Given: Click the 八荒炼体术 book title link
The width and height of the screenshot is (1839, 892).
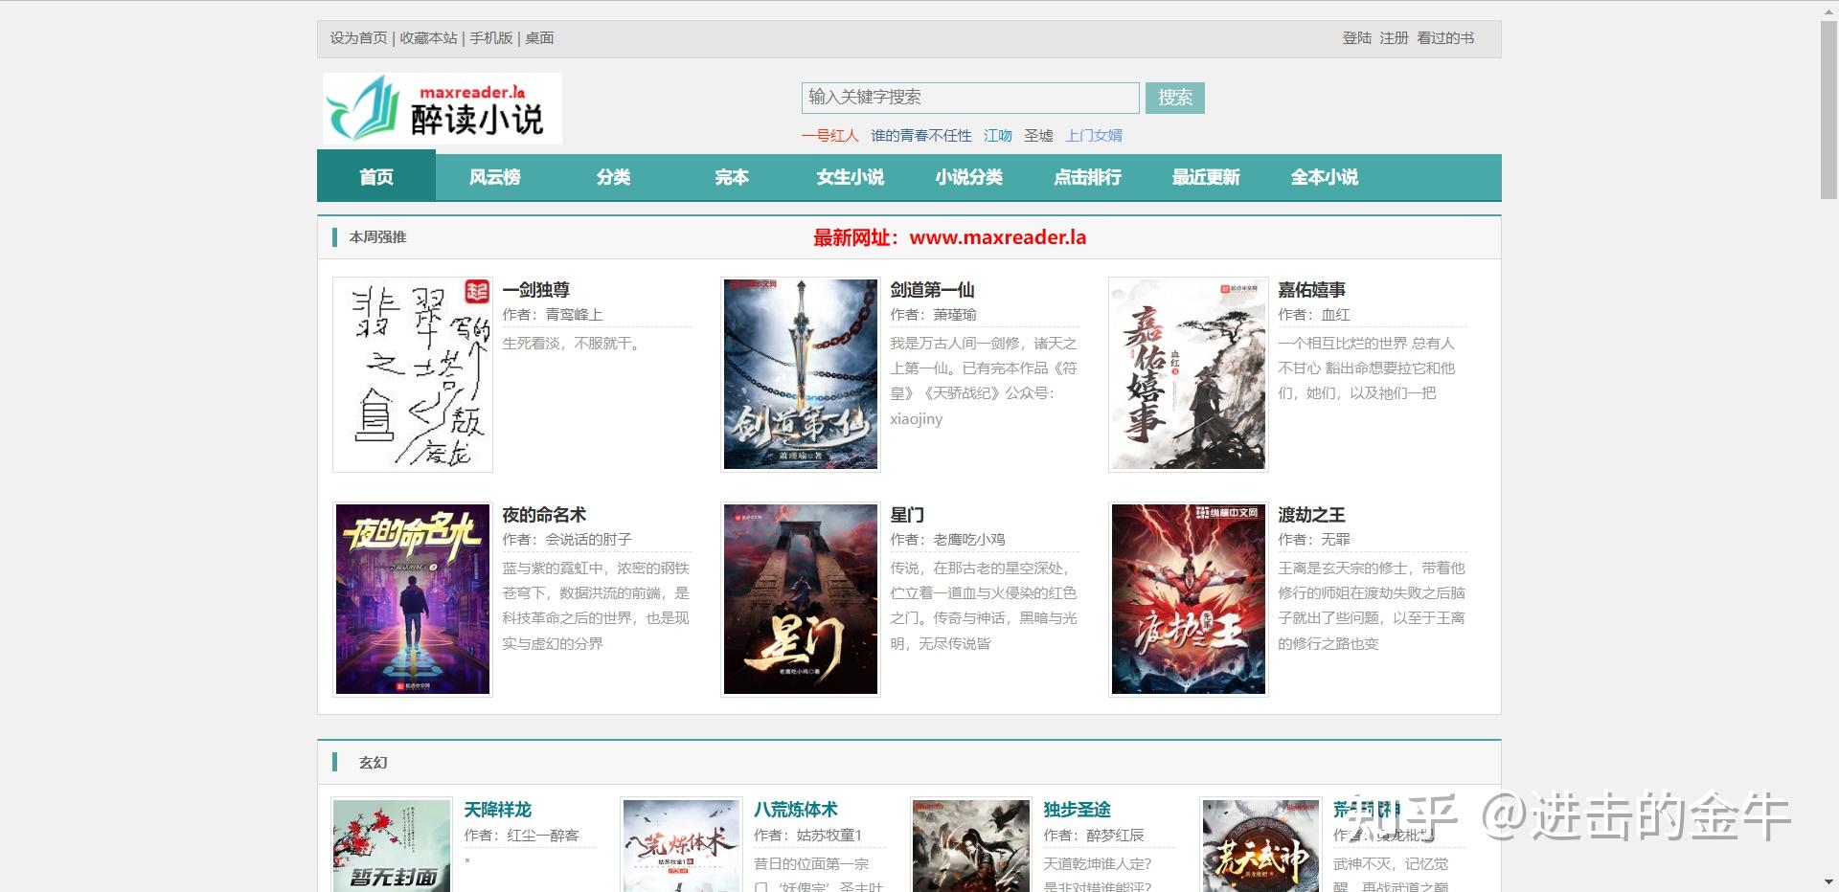Looking at the screenshot, I should (x=796, y=810).
